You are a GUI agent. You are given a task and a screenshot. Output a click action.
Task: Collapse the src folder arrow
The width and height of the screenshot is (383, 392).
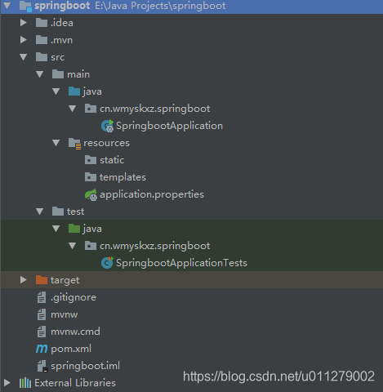click(x=24, y=57)
